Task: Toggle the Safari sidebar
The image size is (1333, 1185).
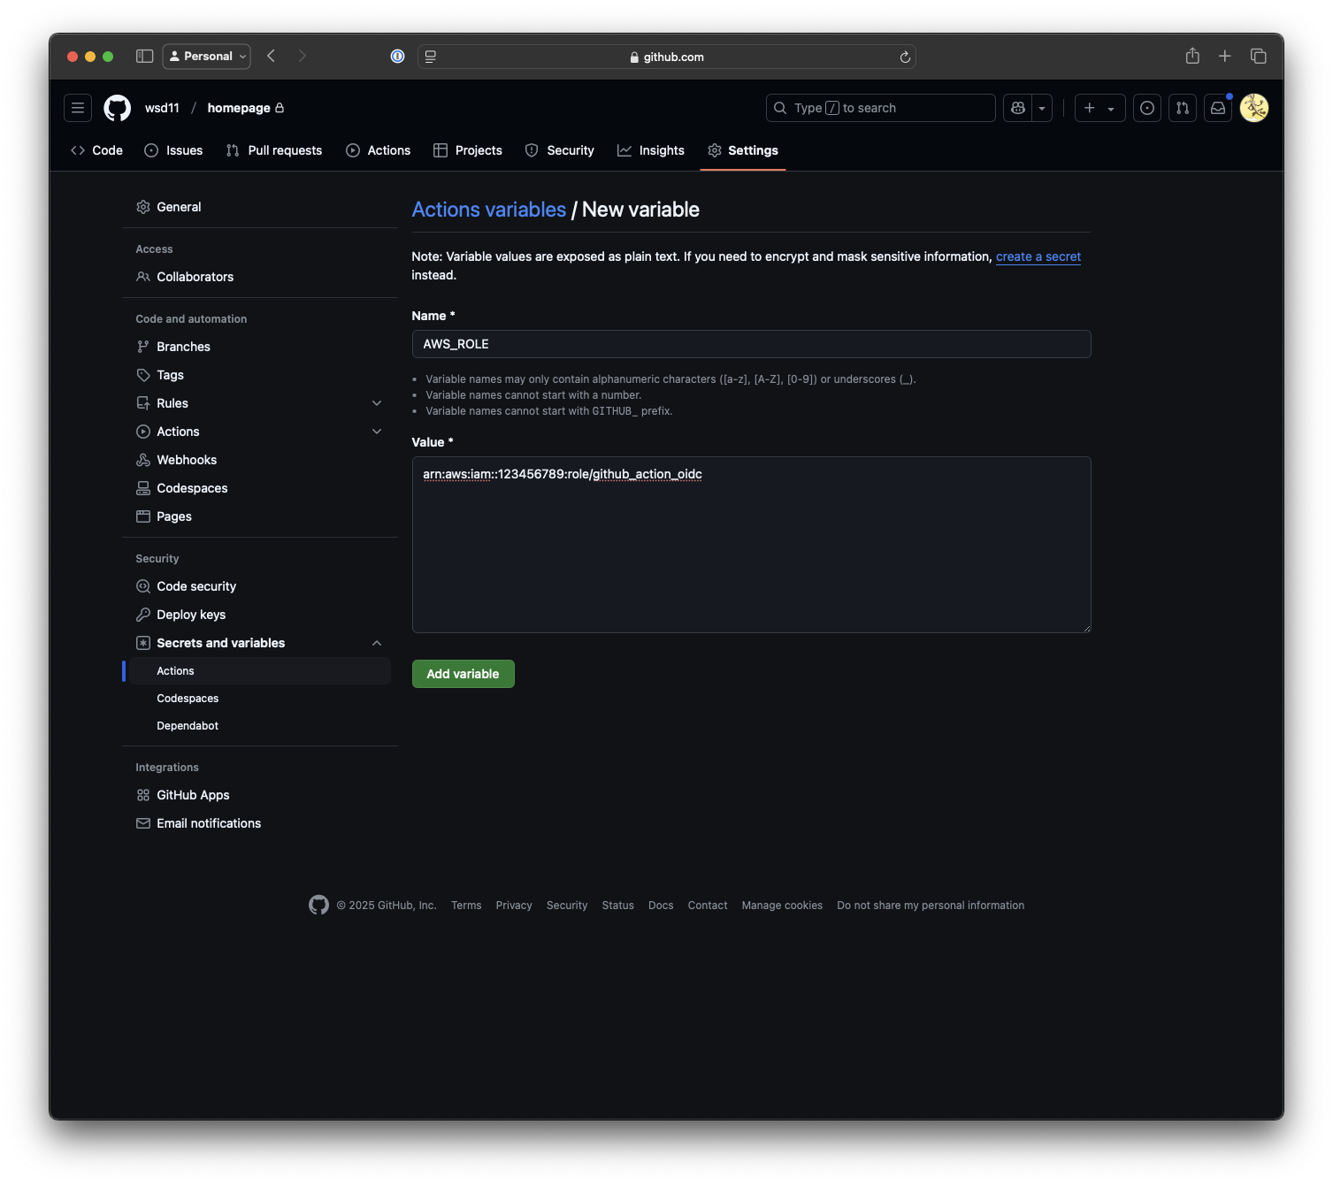Action: tap(144, 57)
